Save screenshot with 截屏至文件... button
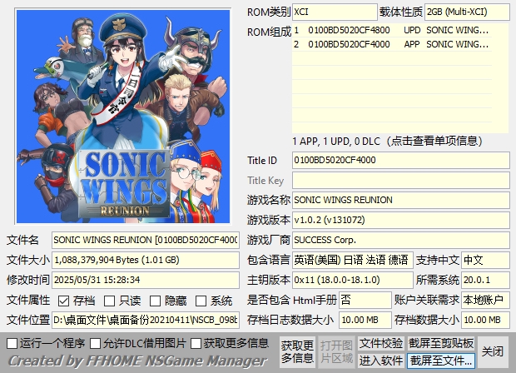516x373 pixels. [x=441, y=361]
